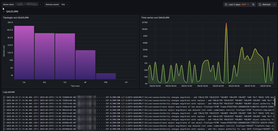The width and height of the screenshot is (278, 131).
Task: Click the red peak in time series
Action: tap(226, 24)
